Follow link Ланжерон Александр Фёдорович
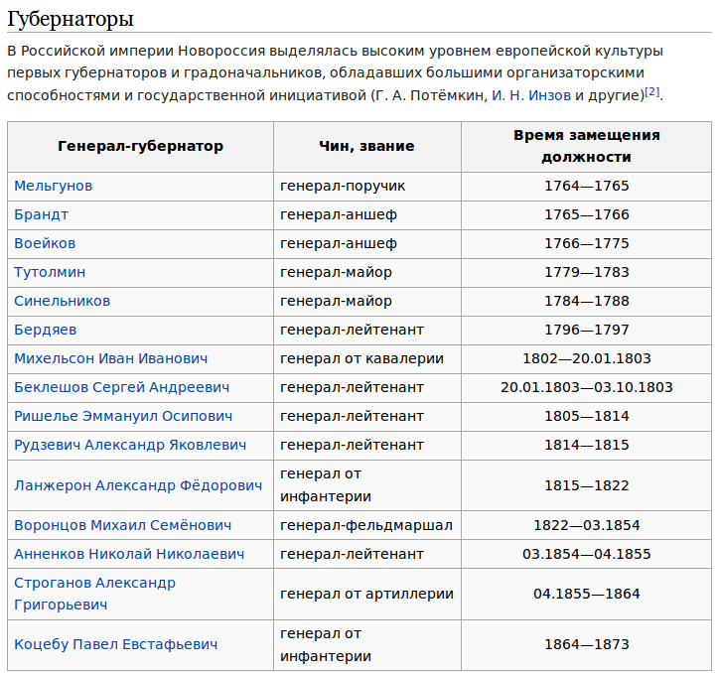The height and width of the screenshot is (673, 717). pos(138,485)
